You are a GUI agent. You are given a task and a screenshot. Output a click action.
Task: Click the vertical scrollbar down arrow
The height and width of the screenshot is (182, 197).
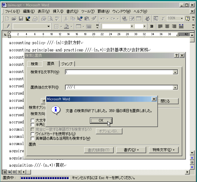coord(192,153)
